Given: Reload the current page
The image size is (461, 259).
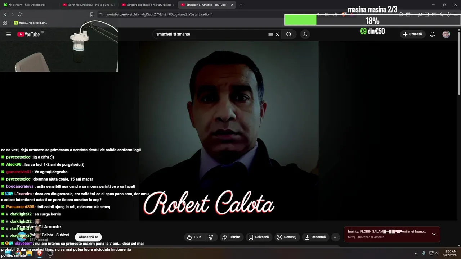Looking at the screenshot, I should [19, 14].
